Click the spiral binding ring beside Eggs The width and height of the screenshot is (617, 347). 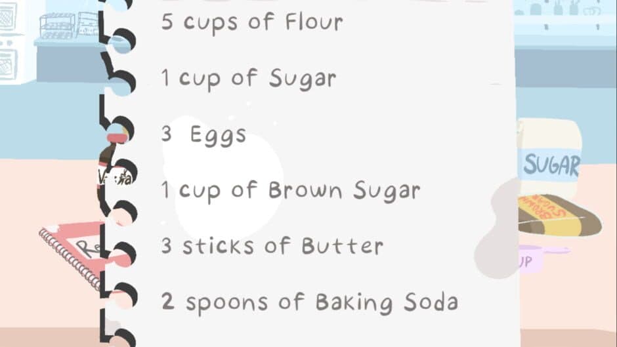(x=123, y=136)
